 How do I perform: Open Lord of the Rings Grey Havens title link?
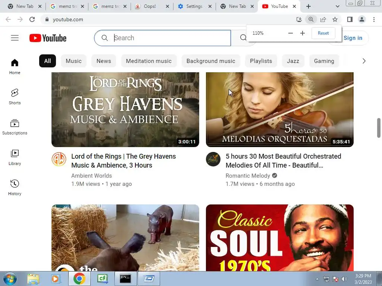pyautogui.click(x=123, y=161)
